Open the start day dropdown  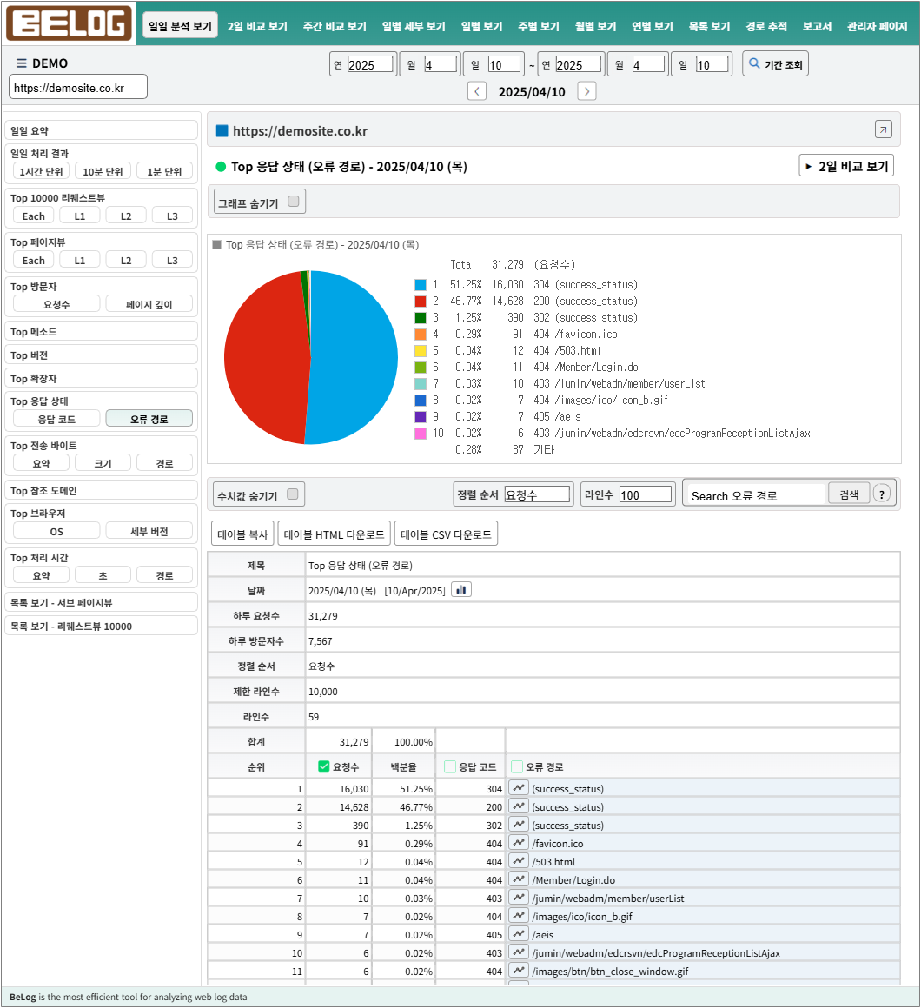click(504, 64)
